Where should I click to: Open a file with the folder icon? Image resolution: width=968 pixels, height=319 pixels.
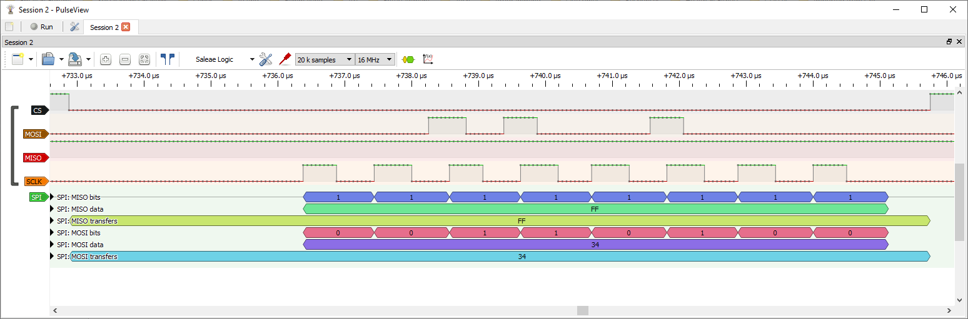point(48,59)
